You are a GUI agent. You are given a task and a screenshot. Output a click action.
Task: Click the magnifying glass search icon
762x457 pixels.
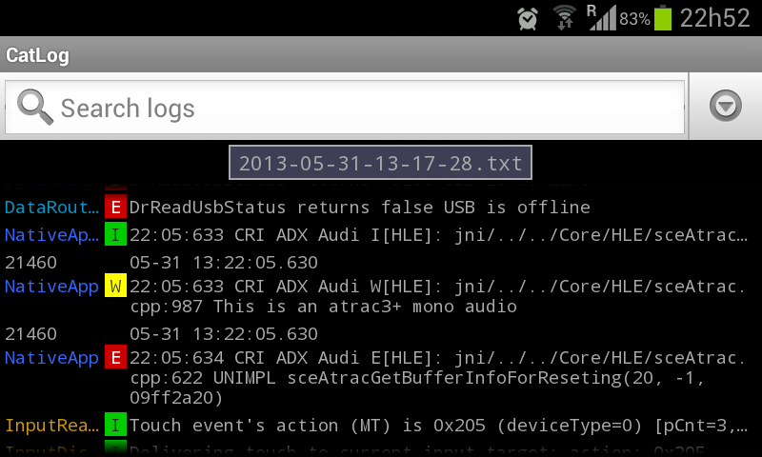point(34,107)
